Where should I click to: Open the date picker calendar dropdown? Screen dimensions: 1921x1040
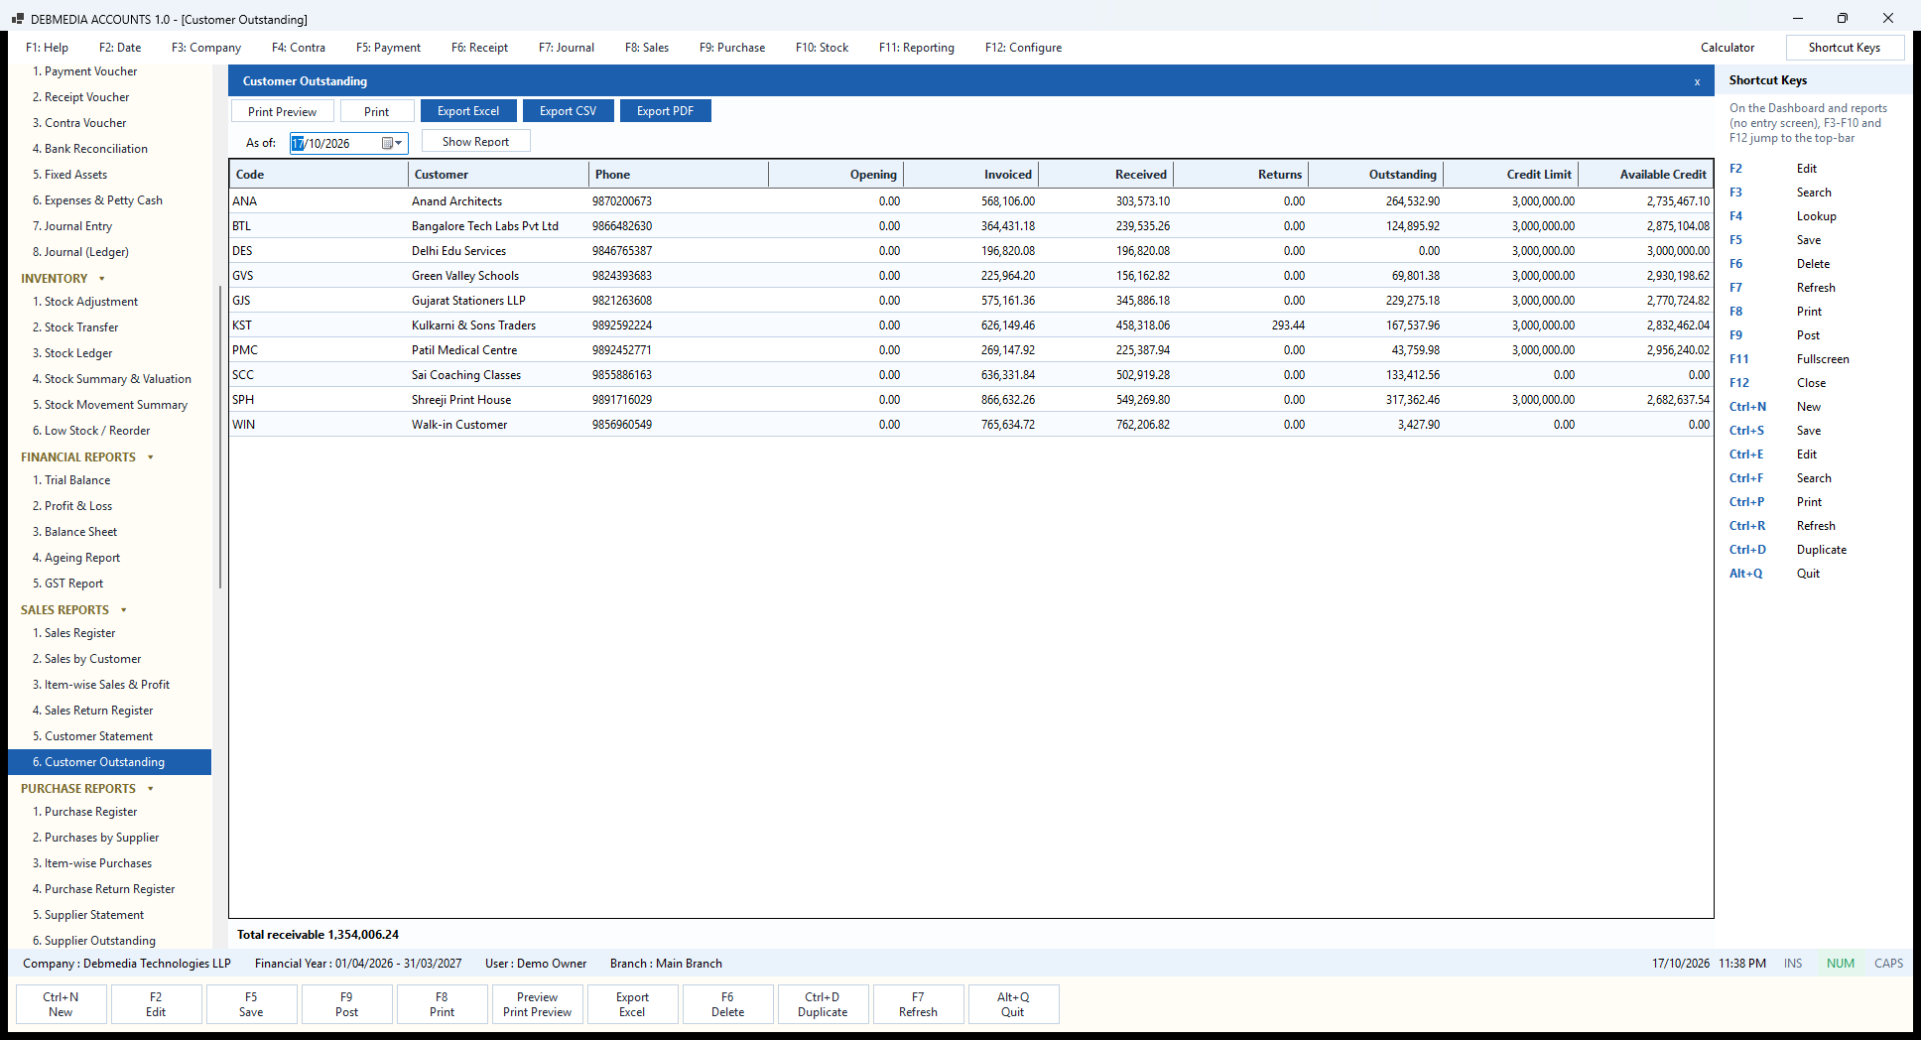pos(392,143)
